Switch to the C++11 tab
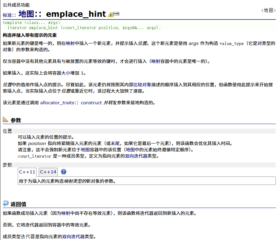 click(27, 172)
